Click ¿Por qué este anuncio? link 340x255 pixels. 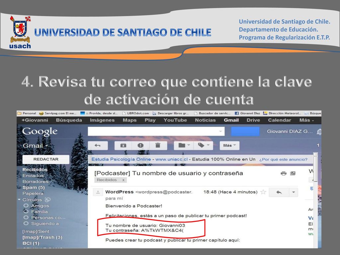(284, 160)
